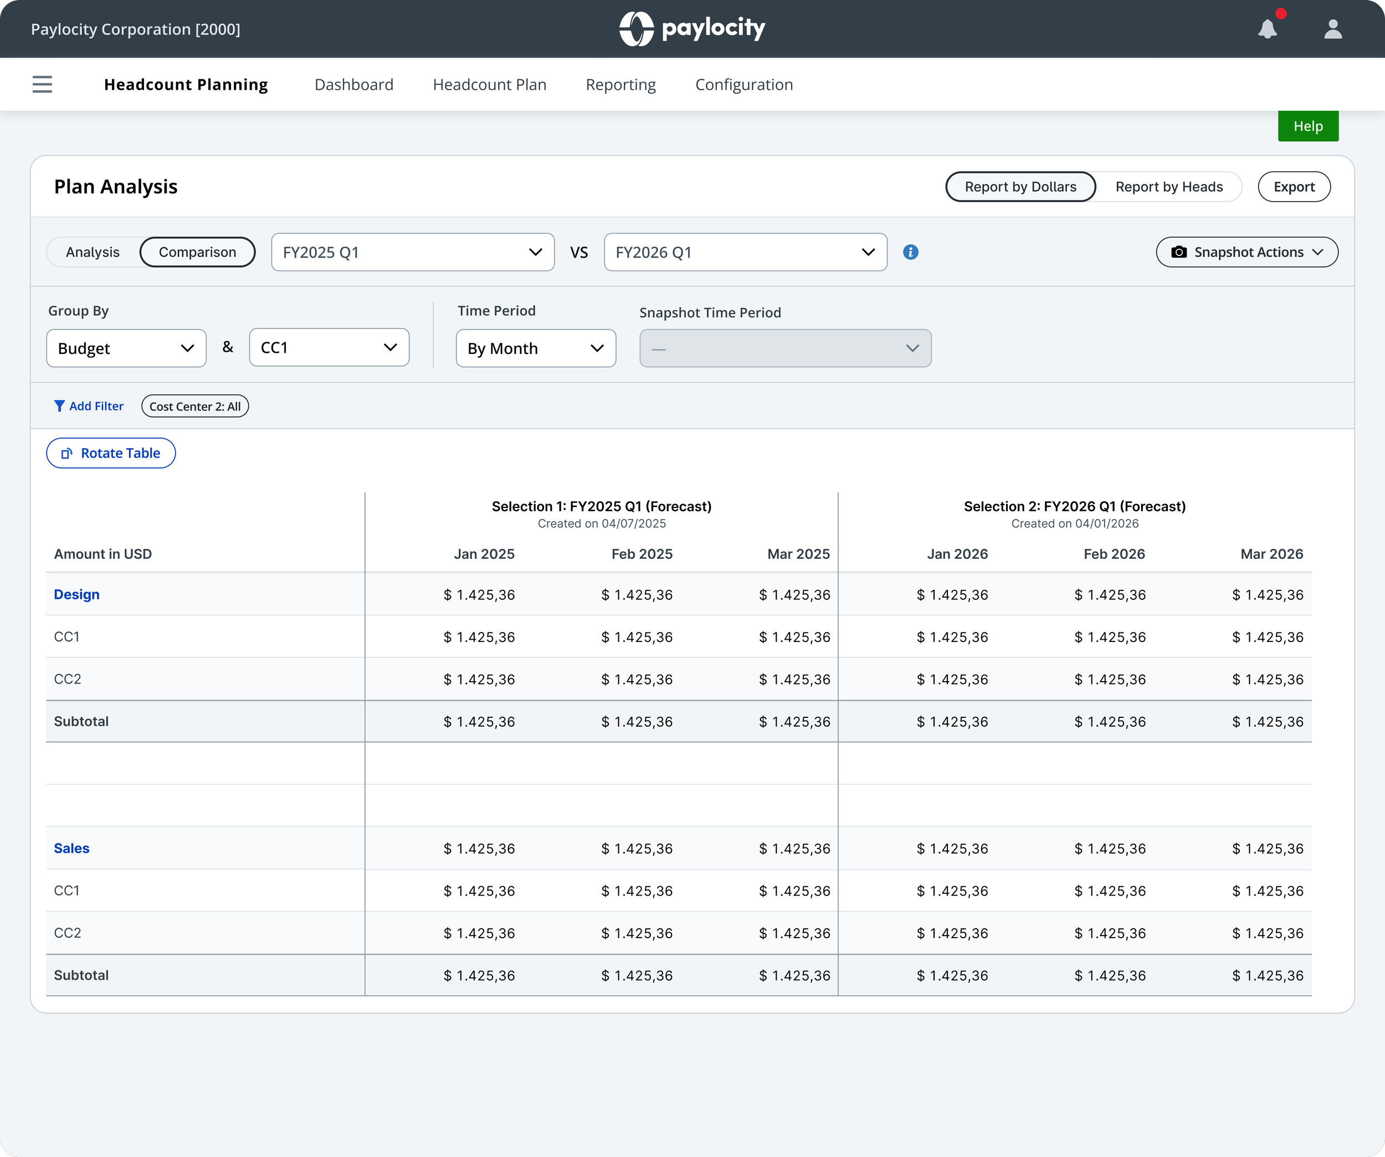Toggle to Report by Heads
Image resolution: width=1385 pixels, height=1157 pixels.
click(x=1169, y=187)
